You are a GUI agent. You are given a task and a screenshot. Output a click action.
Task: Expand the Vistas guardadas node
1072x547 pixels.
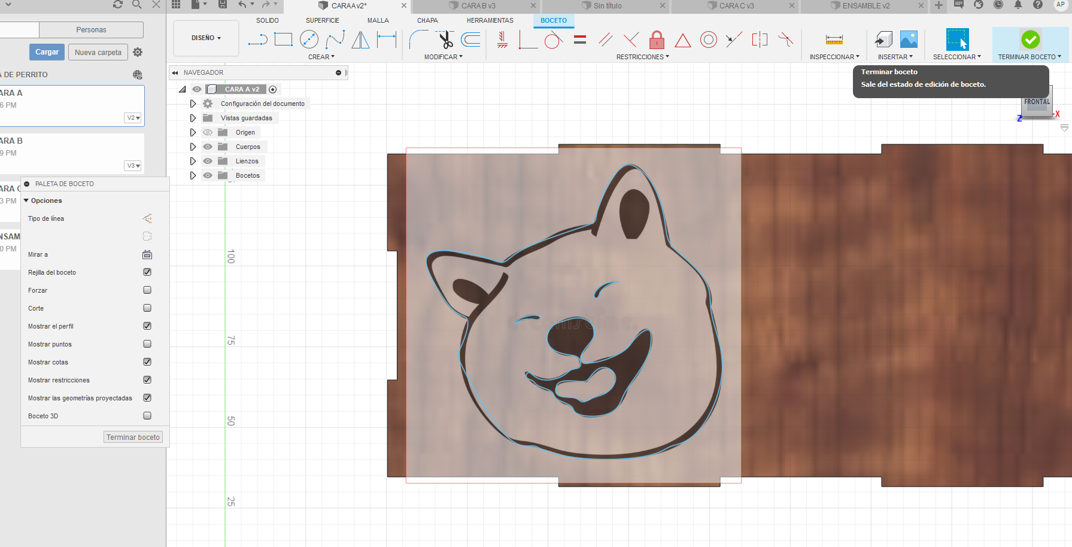(193, 118)
